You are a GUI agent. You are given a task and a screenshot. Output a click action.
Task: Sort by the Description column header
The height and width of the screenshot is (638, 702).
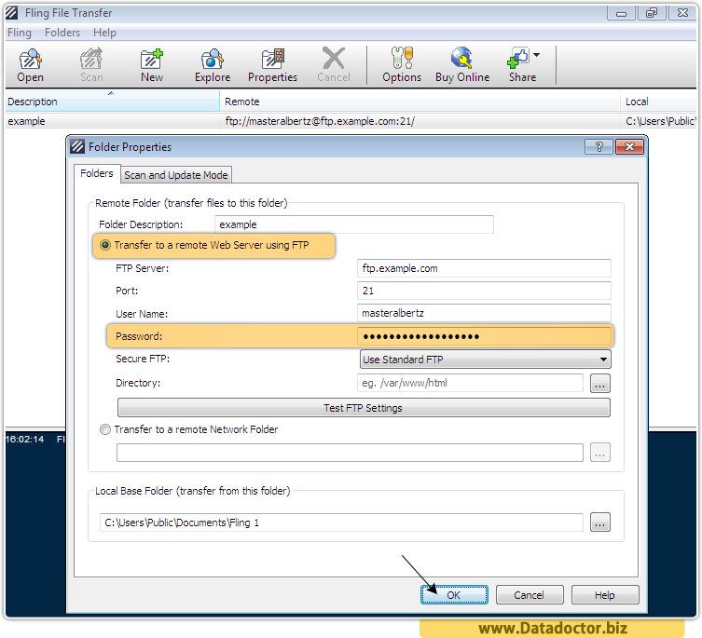(112, 102)
